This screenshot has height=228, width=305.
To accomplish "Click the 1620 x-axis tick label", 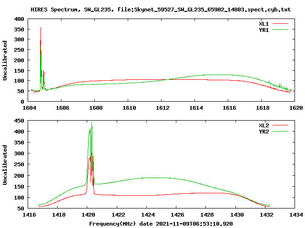I will [x=296, y=108].
